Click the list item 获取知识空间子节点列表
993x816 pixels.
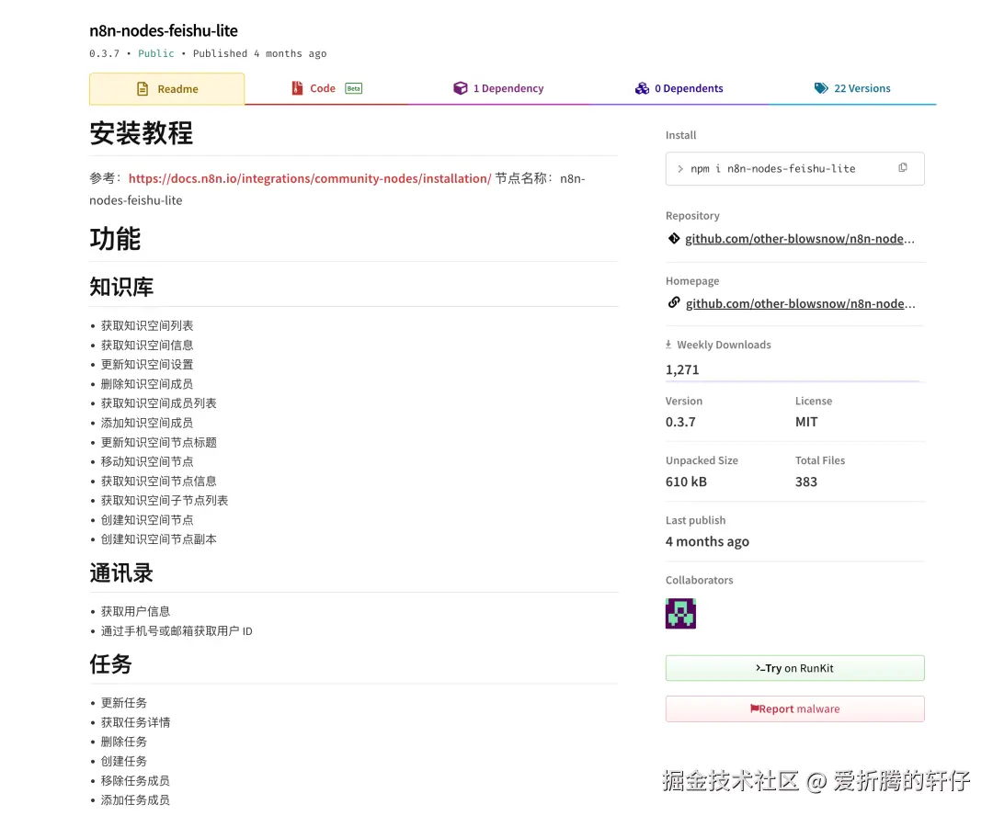click(x=164, y=501)
